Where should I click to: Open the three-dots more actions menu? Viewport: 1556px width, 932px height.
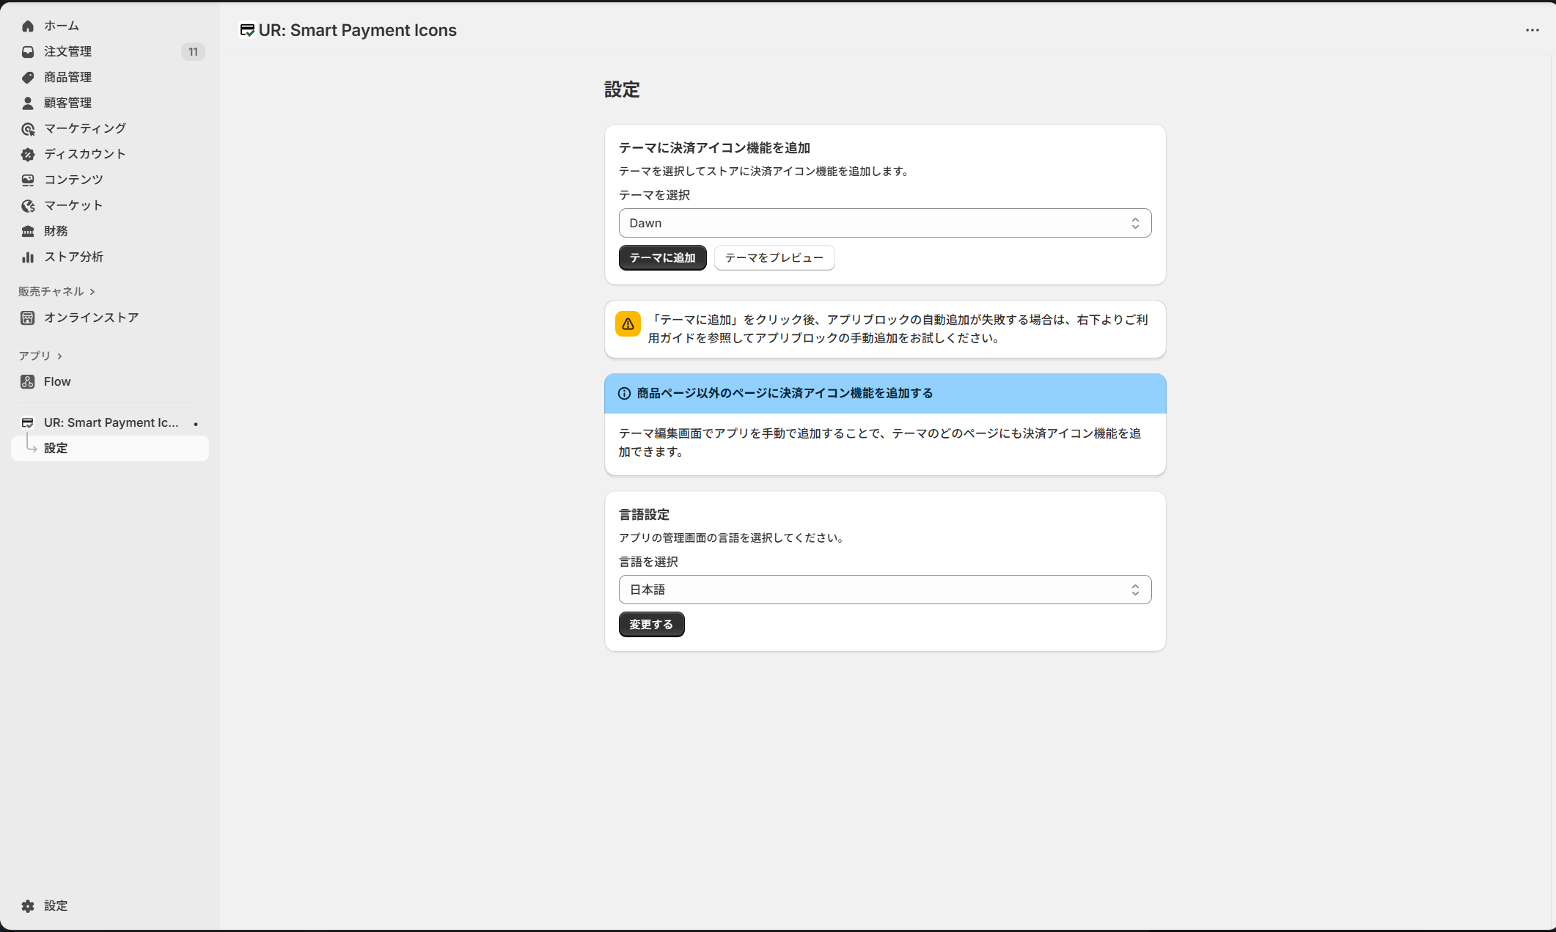[x=1532, y=30]
